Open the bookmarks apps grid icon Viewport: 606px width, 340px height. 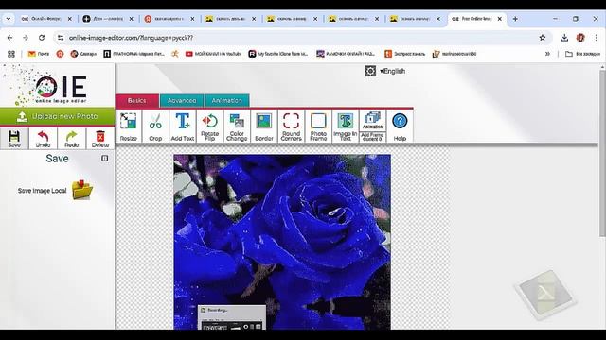tap(11, 54)
